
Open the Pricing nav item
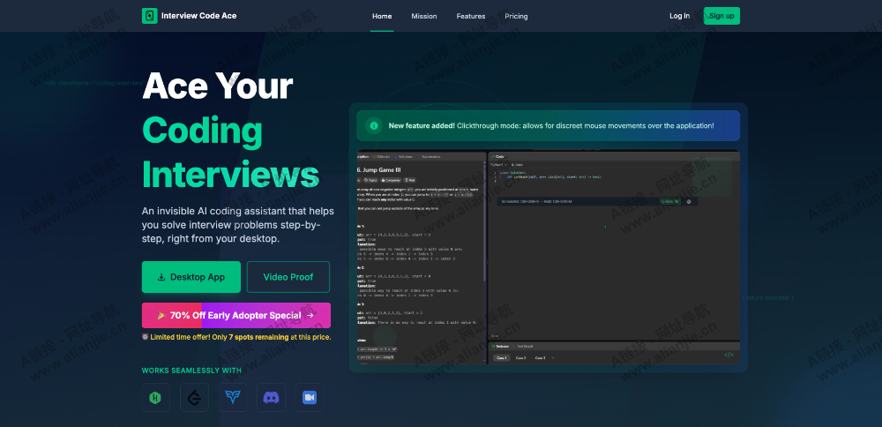(x=516, y=16)
